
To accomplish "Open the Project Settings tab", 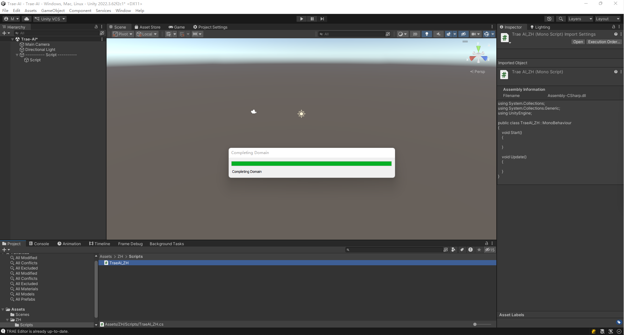I will [x=210, y=27].
